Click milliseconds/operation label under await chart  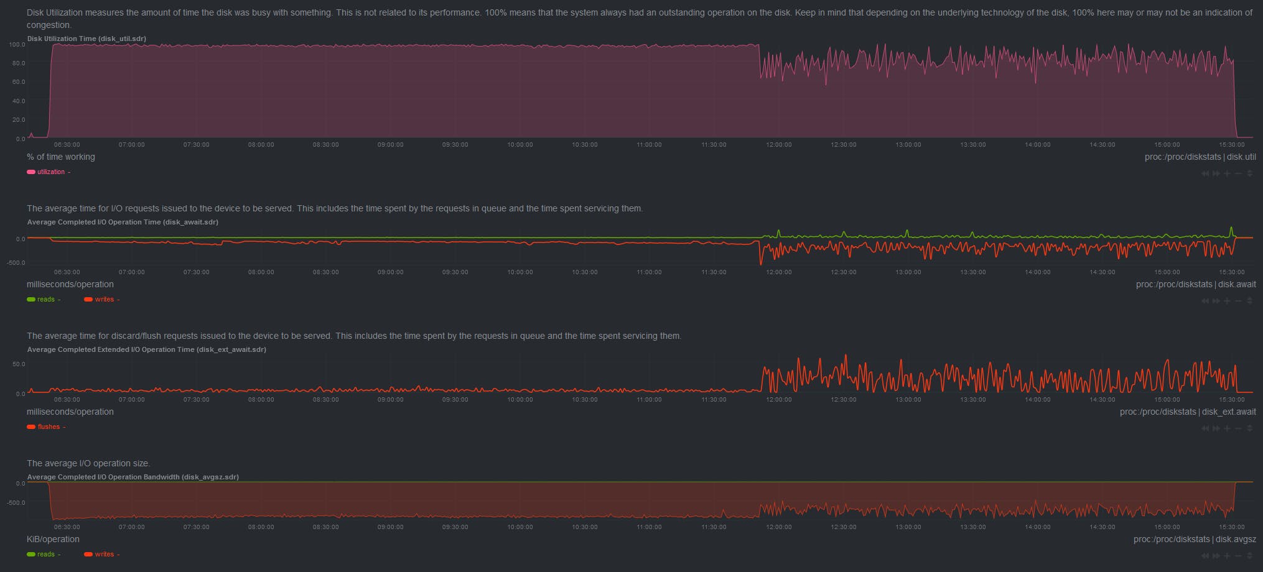pos(70,284)
